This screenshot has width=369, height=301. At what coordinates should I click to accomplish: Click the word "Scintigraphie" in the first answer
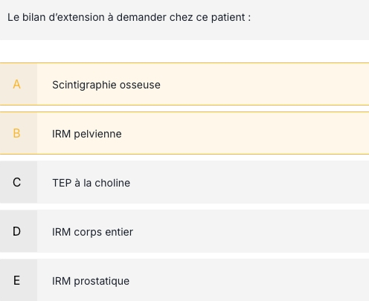pos(84,85)
